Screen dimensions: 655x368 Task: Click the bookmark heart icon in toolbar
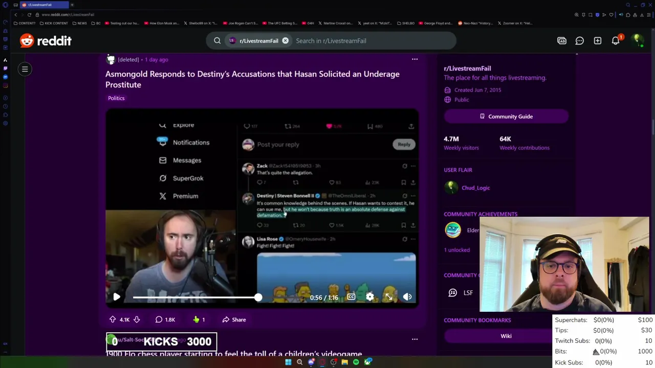pos(611,15)
